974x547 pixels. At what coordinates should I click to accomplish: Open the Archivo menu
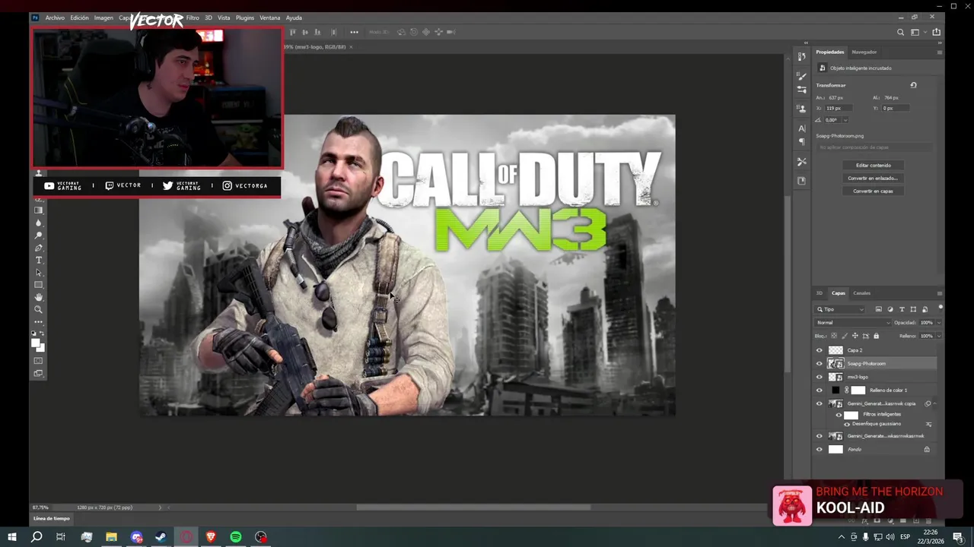[55, 17]
